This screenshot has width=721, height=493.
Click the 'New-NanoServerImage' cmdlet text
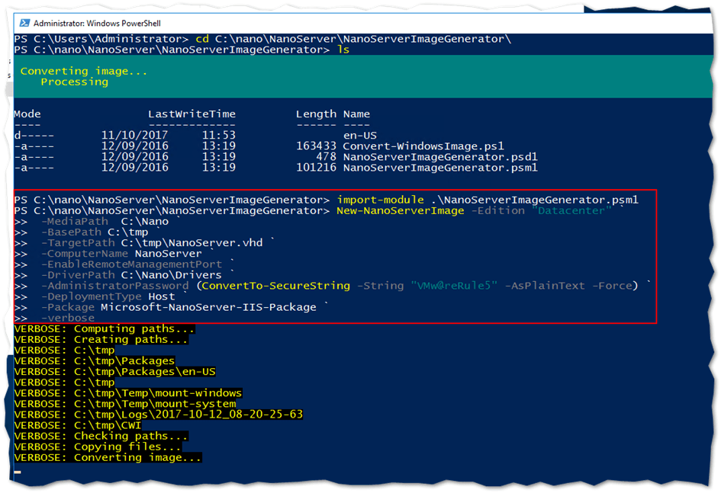coord(400,211)
